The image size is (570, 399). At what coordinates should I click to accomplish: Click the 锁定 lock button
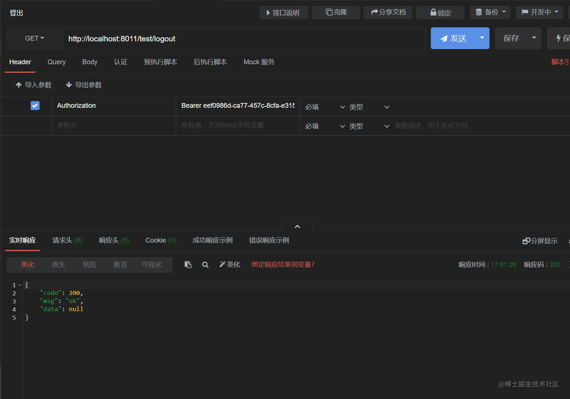[440, 12]
